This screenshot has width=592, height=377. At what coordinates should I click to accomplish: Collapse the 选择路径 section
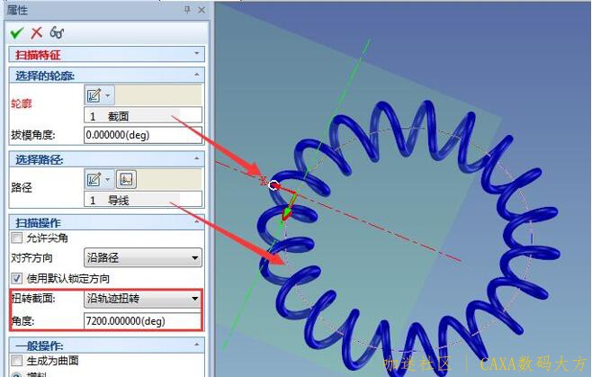point(196,158)
